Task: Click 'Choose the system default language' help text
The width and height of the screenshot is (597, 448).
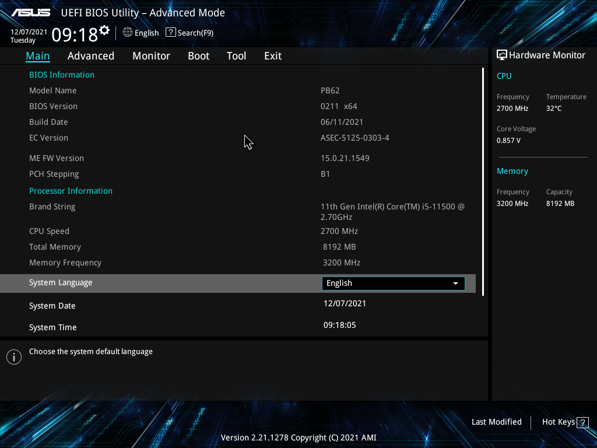Action: 90,352
